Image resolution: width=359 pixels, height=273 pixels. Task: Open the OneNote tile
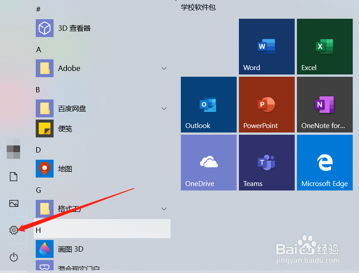[x=325, y=104]
